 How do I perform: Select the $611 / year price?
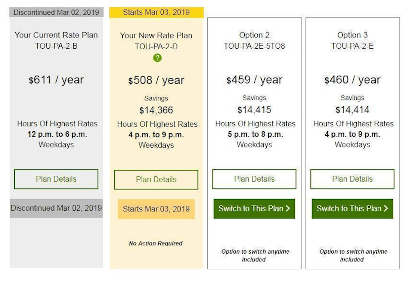pyautogui.click(x=56, y=80)
